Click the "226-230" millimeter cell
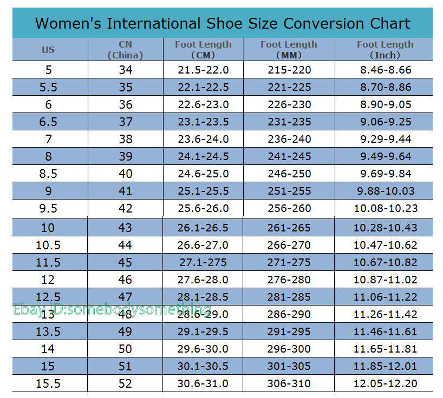The image size is (443, 398). [x=289, y=105]
